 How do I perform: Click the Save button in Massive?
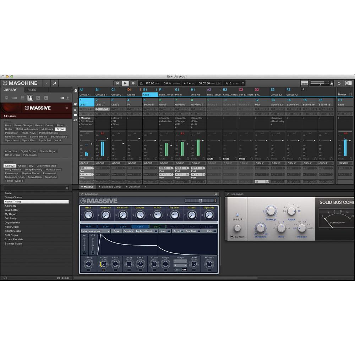[x=116, y=231]
